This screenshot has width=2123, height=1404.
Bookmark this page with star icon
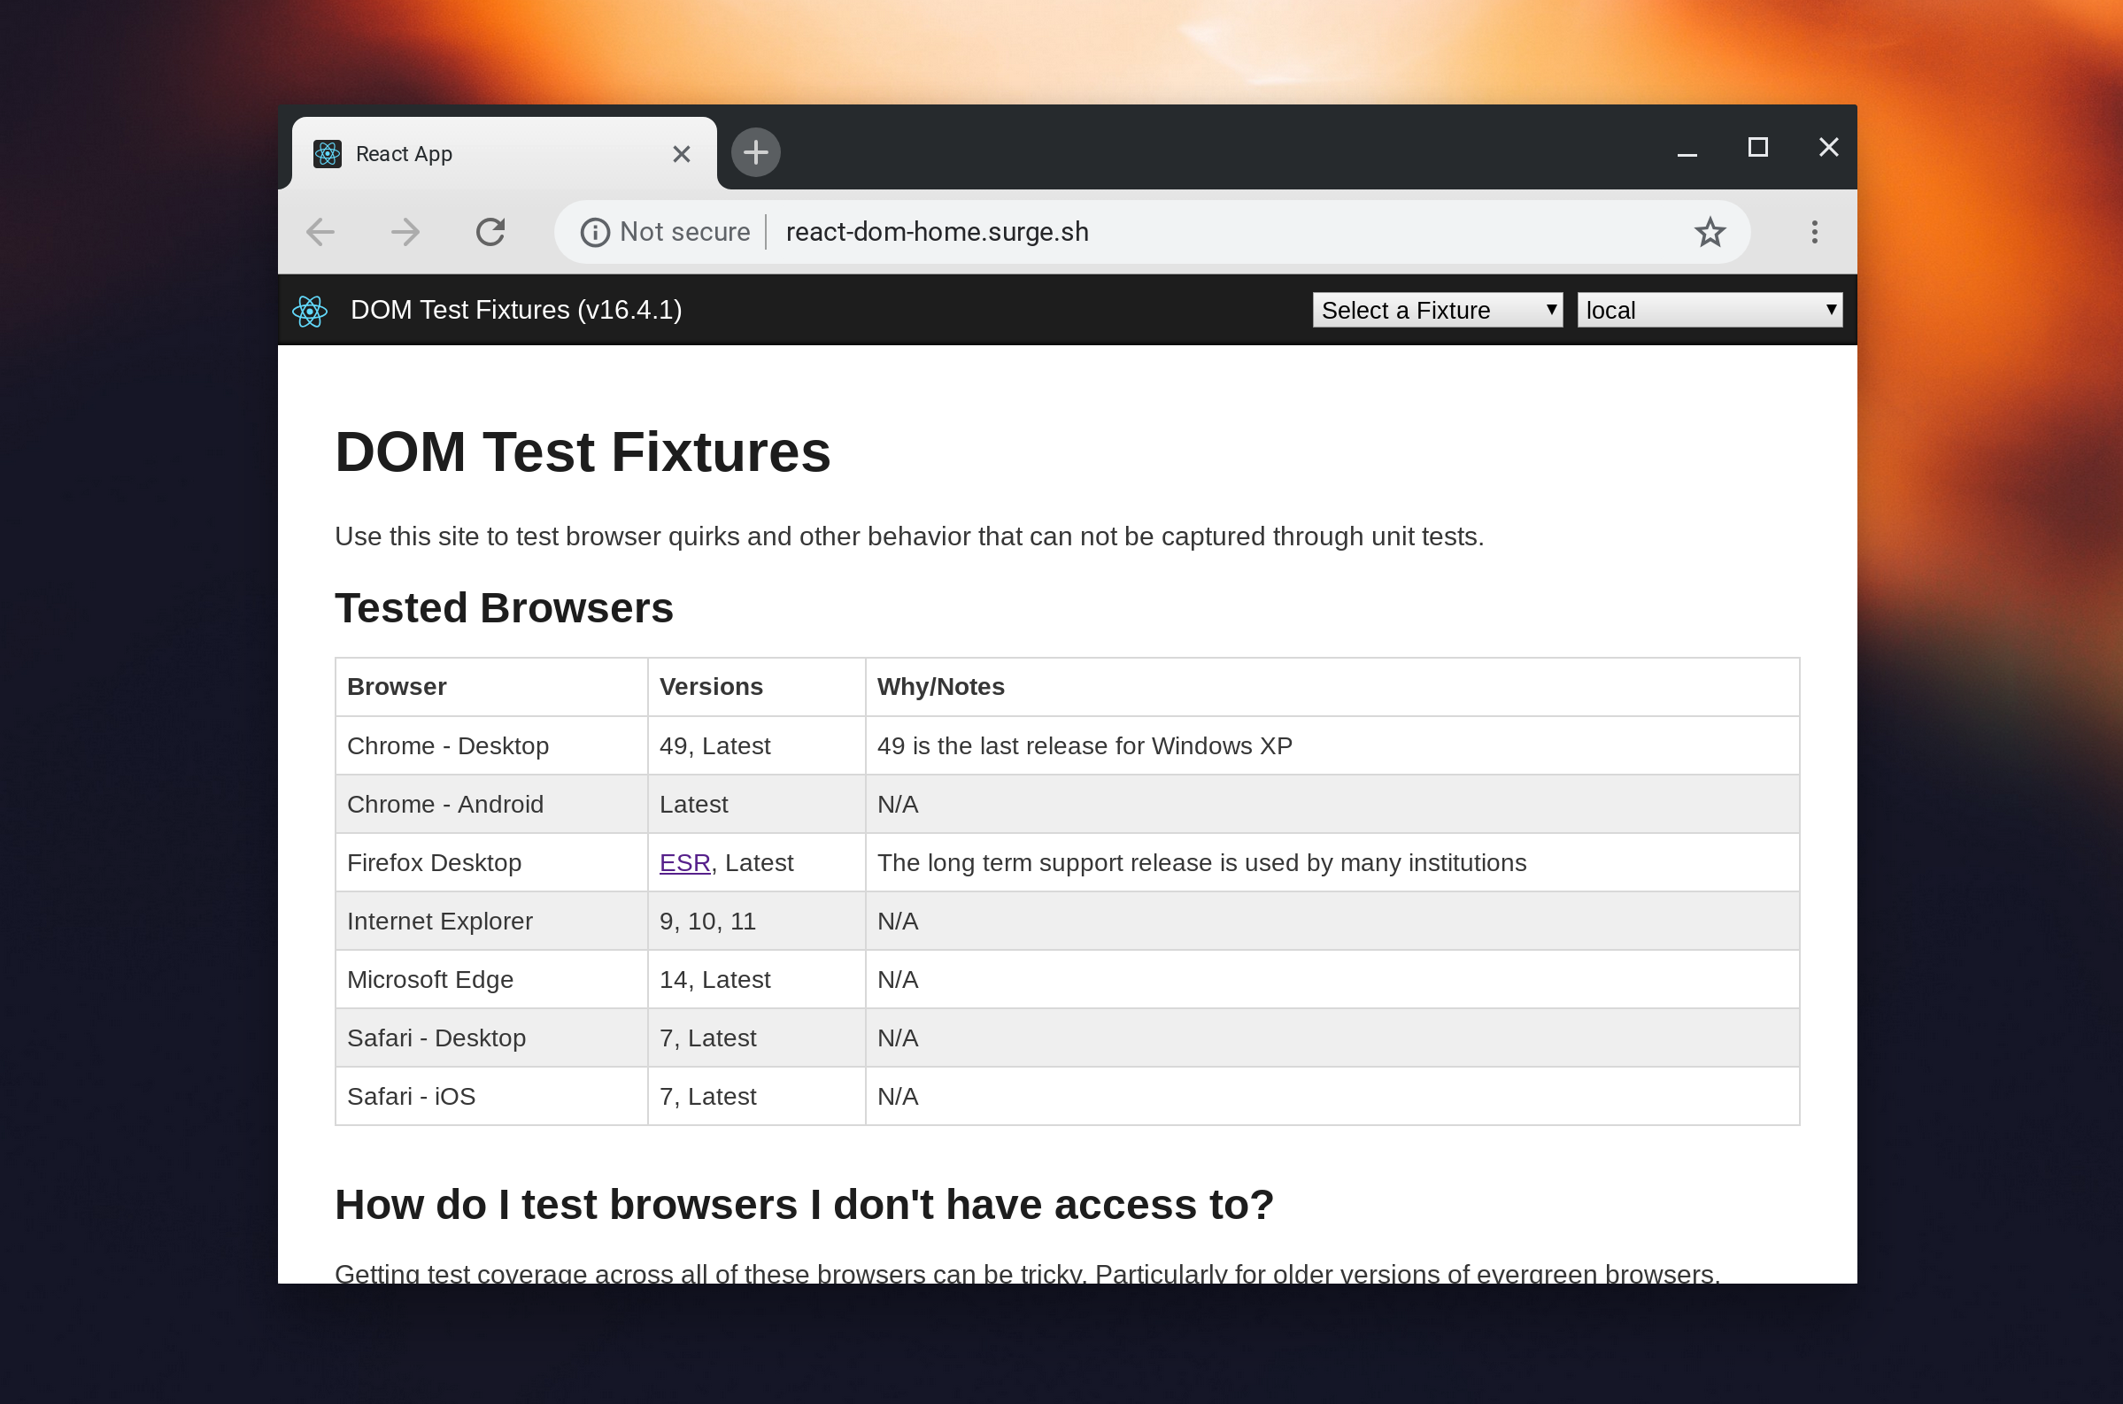click(x=1710, y=232)
